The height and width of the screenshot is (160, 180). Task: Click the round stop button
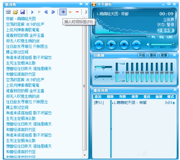(x=124, y=44)
